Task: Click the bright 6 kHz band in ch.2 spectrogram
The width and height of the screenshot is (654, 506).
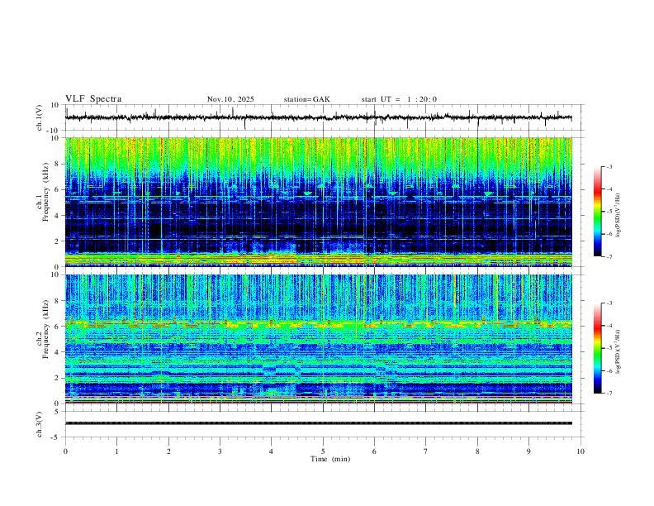Action: 318,324
